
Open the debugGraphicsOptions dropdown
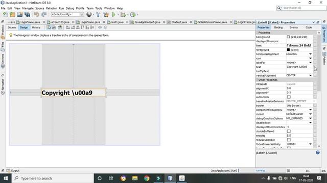click(310, 118)
